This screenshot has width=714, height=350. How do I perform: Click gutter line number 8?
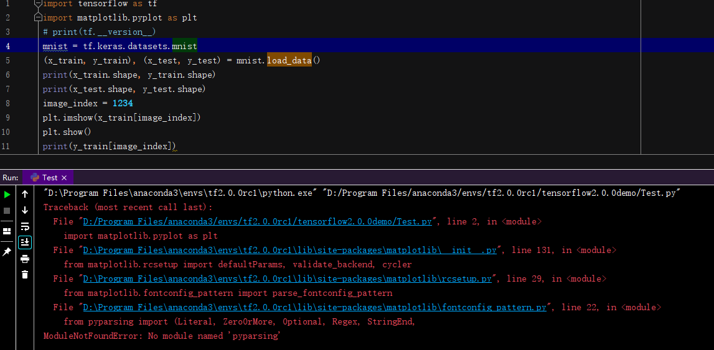coord(7,89)
